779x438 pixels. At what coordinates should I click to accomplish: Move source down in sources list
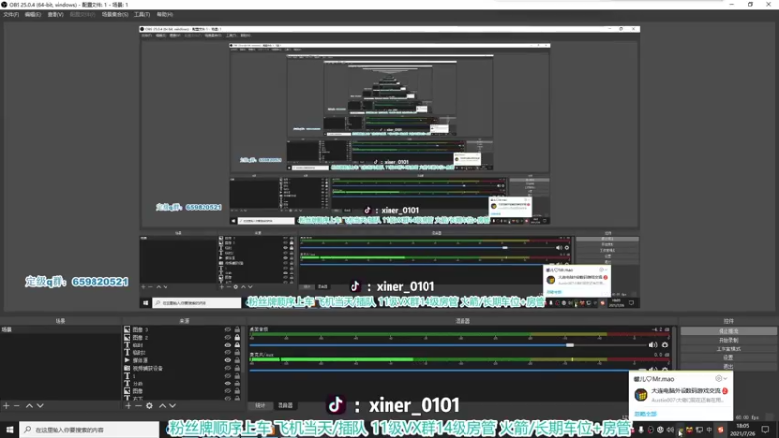tap(173, 406)
